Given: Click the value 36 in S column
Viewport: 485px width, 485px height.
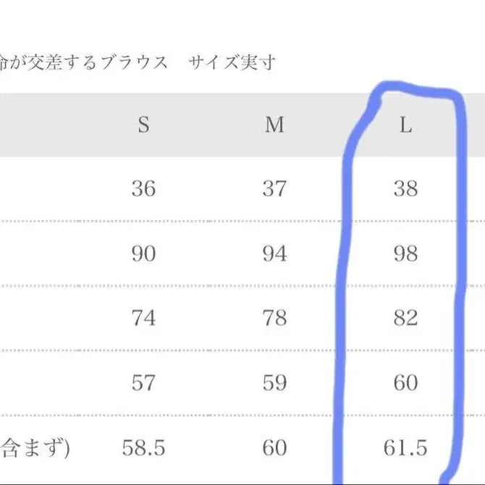Looking at the screenshot, I should (x=143, y=189).
